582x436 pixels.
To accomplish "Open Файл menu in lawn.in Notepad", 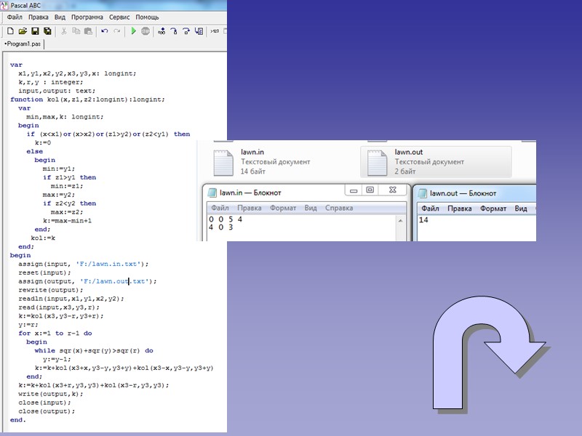I will coord(220,208).
